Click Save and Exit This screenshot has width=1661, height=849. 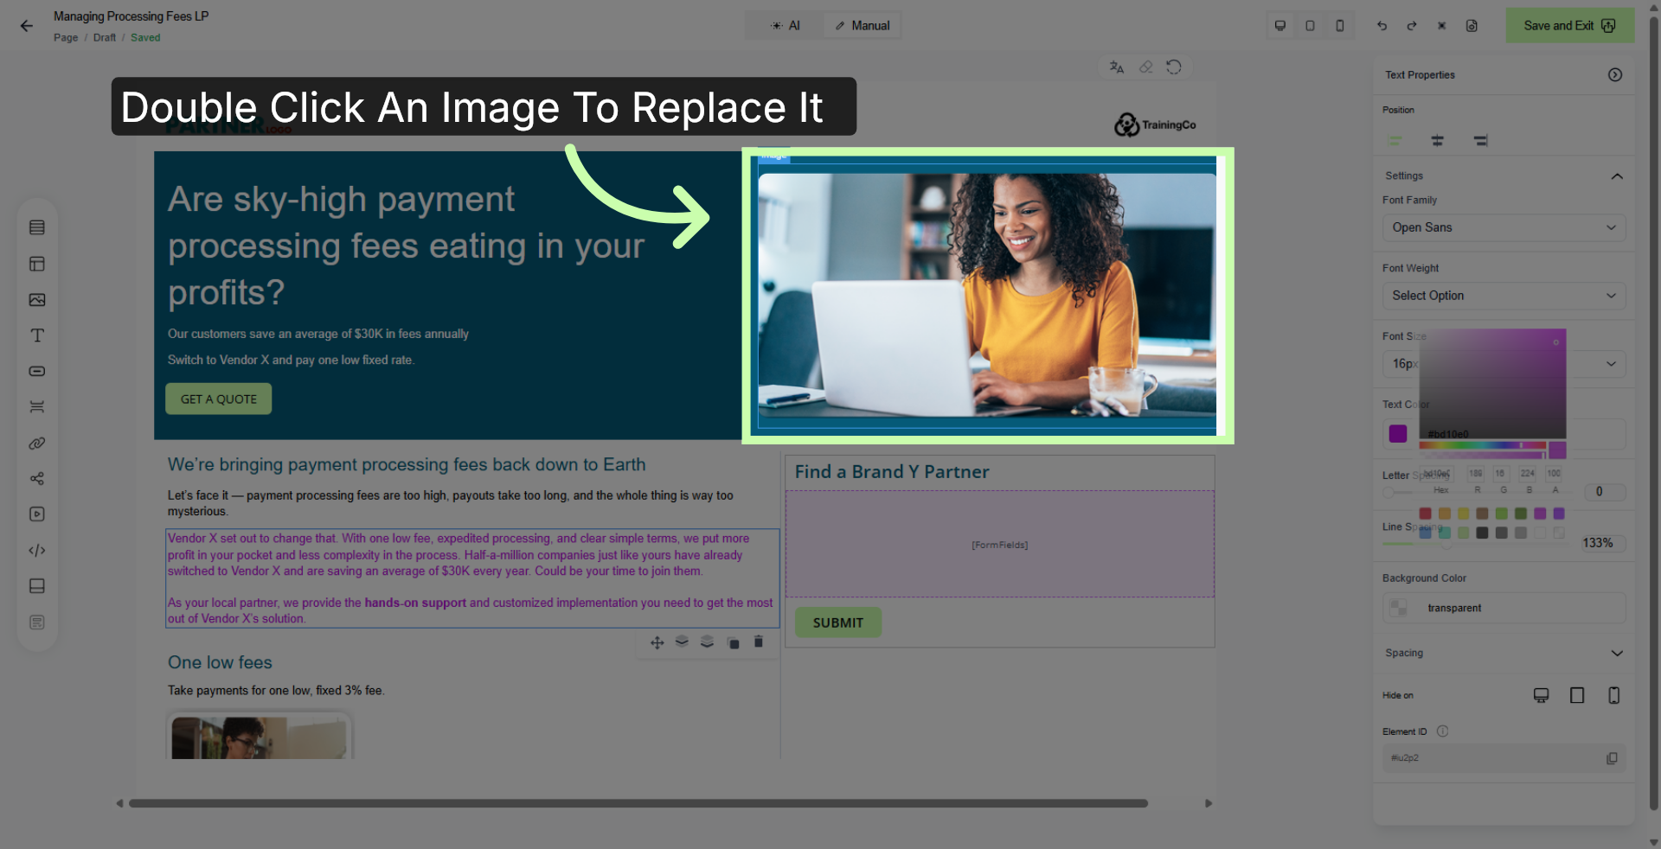1569,26
